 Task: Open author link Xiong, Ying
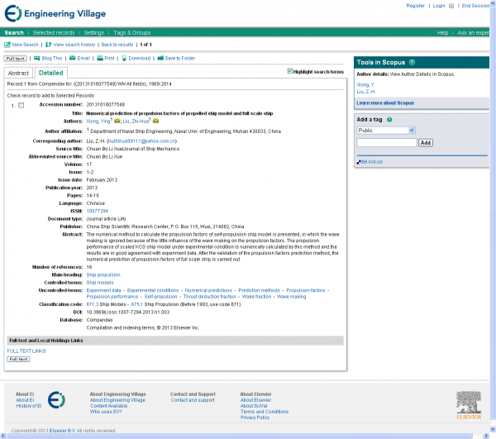point(98,122)
